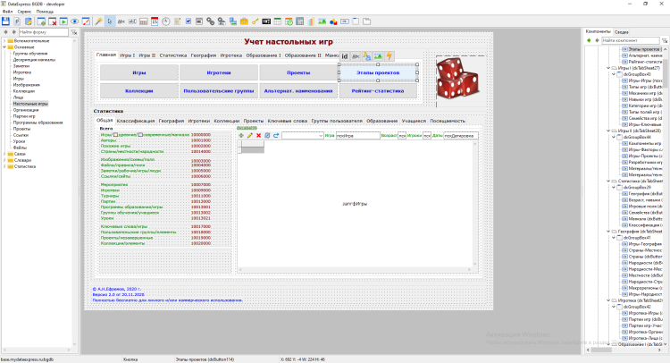670x363 pixels.
Task: Click the eye preview icon in toolbar
Action: (x=75, y=21)
